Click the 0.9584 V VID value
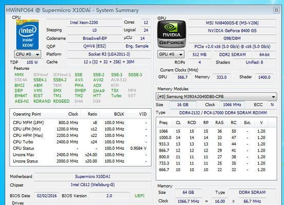 click(138, 149)
